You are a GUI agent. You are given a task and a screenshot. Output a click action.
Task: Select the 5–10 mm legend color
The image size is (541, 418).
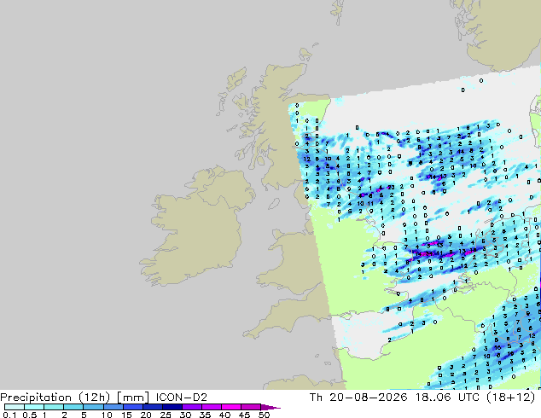point(93,407)
